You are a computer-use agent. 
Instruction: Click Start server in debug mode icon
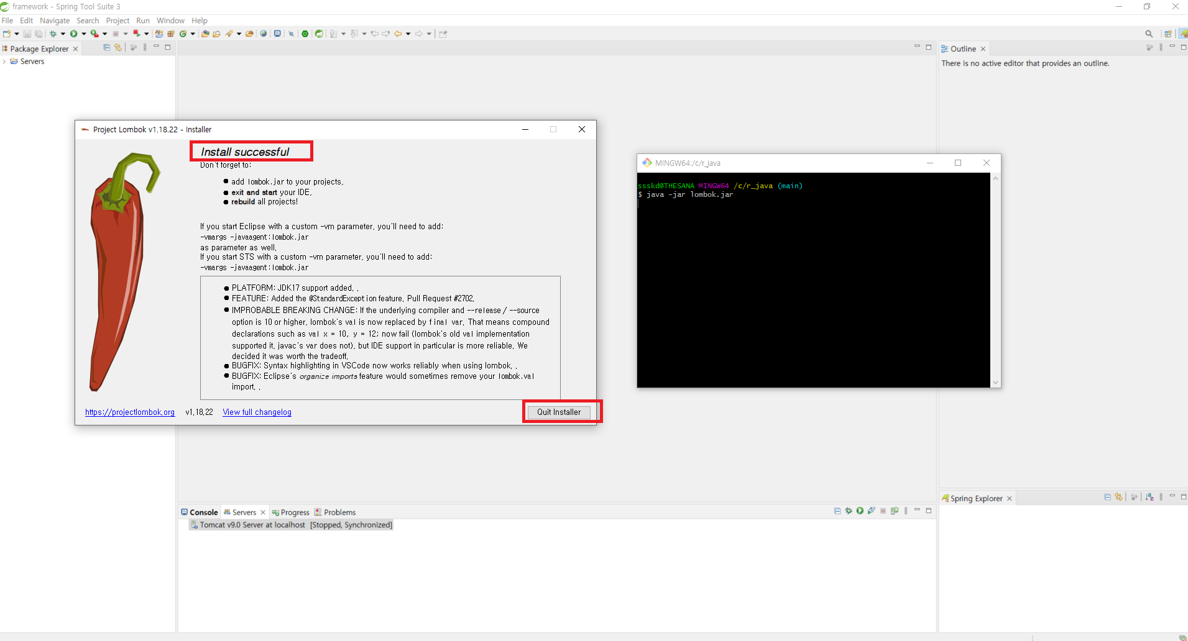[849, 511]
